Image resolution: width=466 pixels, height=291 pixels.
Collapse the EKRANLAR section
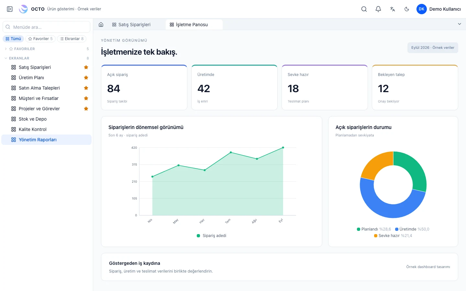coord(46,58)
